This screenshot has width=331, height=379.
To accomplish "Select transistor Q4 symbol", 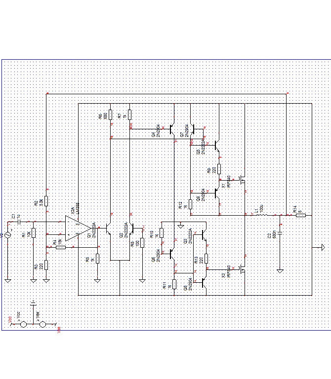I will pyautogui.click(x=172, y=129).
